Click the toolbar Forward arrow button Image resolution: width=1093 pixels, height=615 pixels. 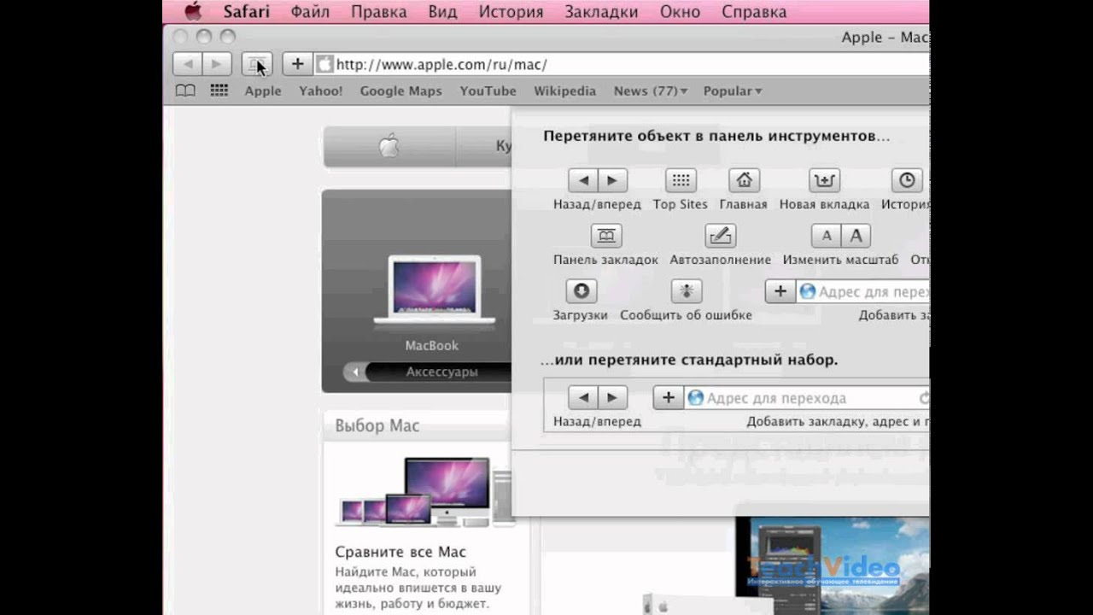pyautogui.click(x=217, y=64)
